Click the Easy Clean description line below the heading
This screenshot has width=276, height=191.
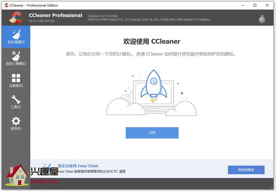click(92, 171)
